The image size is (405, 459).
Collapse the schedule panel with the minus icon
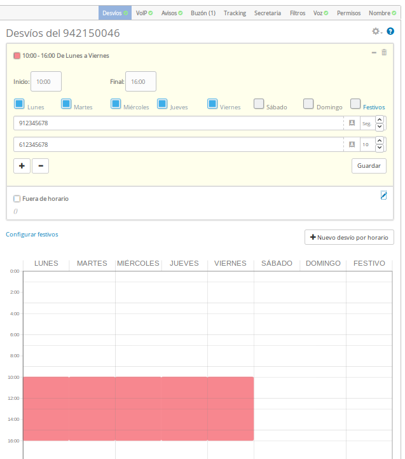[x=374, y=53]
